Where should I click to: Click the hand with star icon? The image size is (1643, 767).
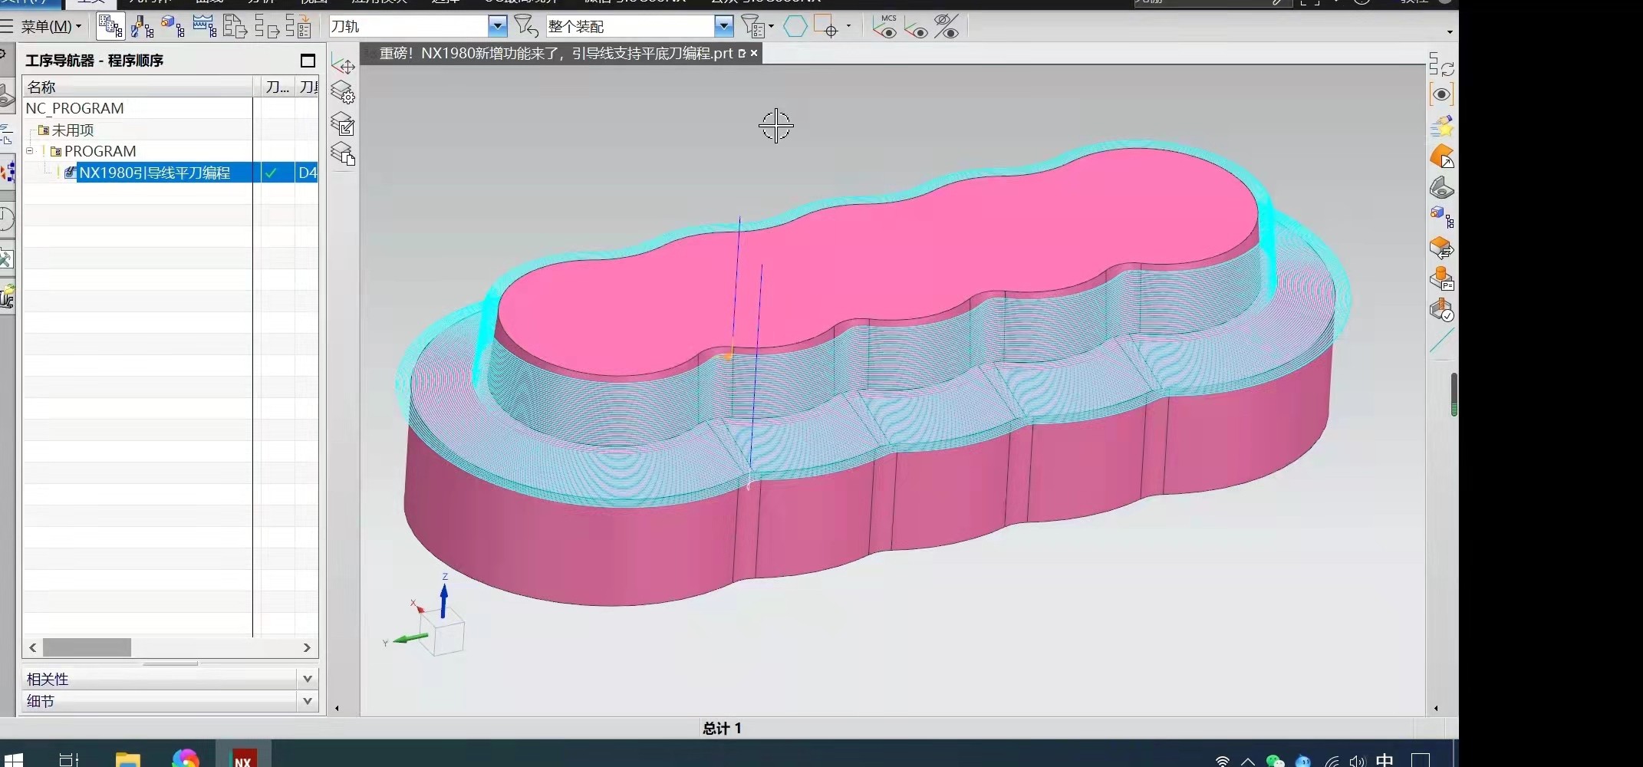(1442, 126)
